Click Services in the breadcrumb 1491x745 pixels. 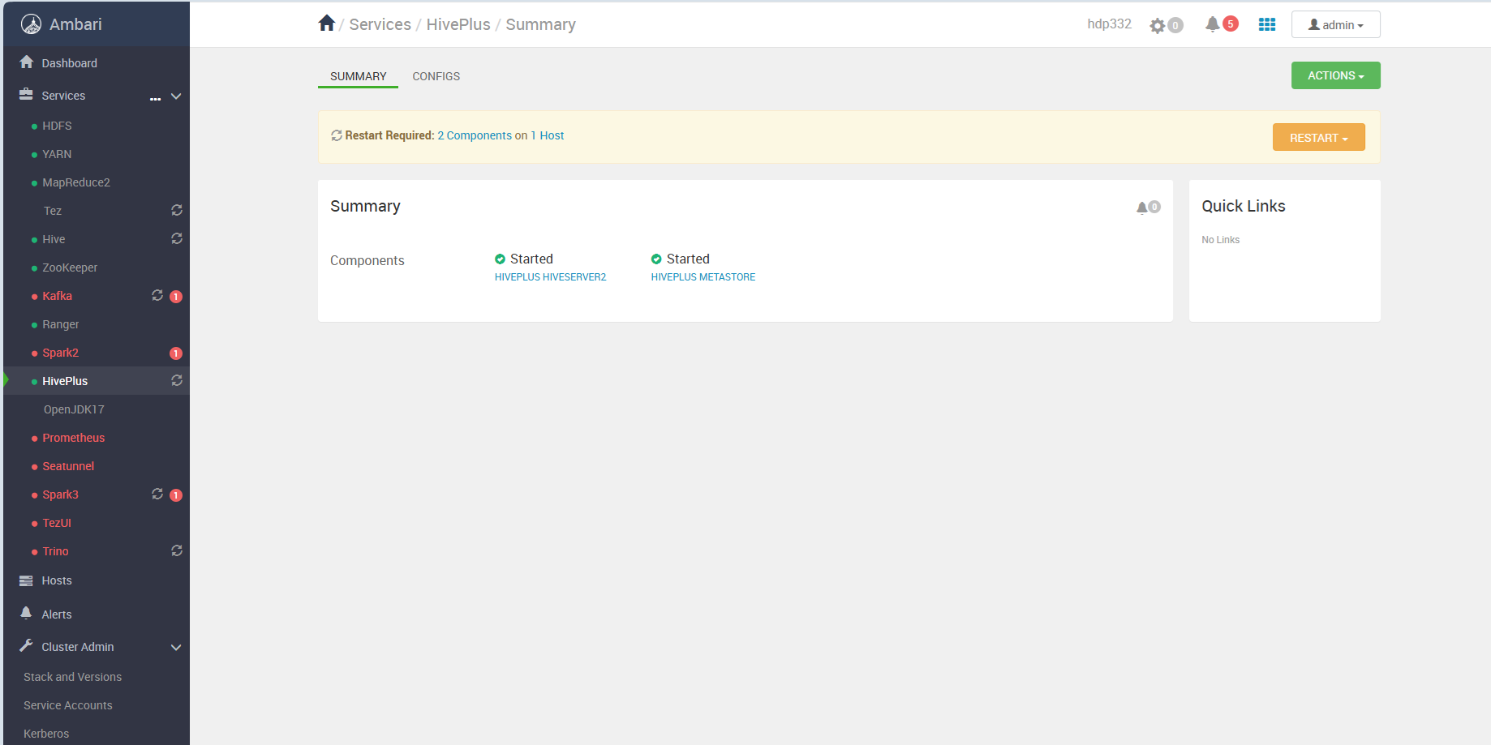coord(380,24)
